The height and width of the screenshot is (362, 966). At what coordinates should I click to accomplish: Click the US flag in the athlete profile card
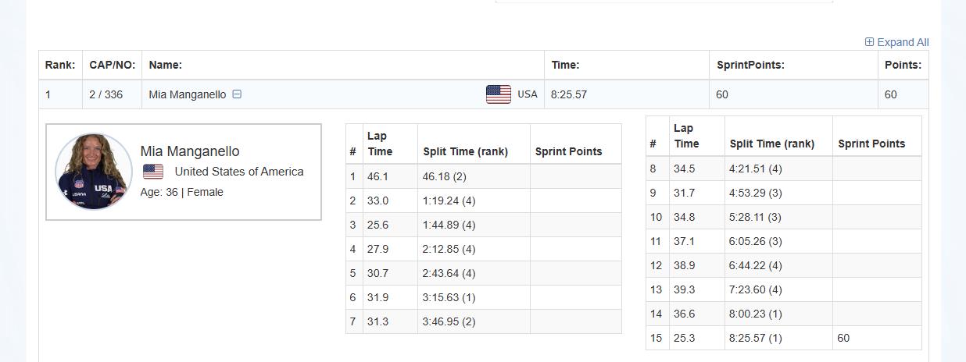[x=153, y=172]
